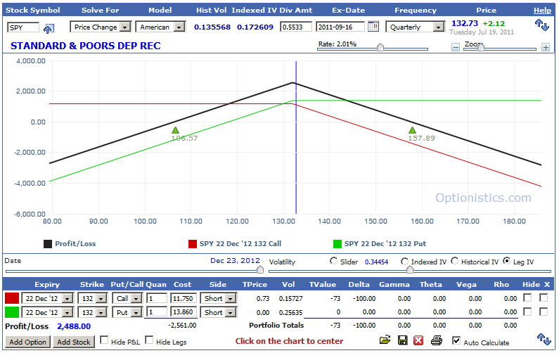Open the American model dropdown

point(160,27)
